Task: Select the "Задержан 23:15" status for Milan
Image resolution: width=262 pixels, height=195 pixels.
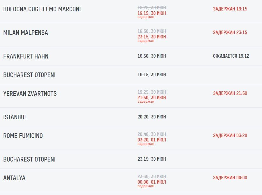Action: pos(230,33)
